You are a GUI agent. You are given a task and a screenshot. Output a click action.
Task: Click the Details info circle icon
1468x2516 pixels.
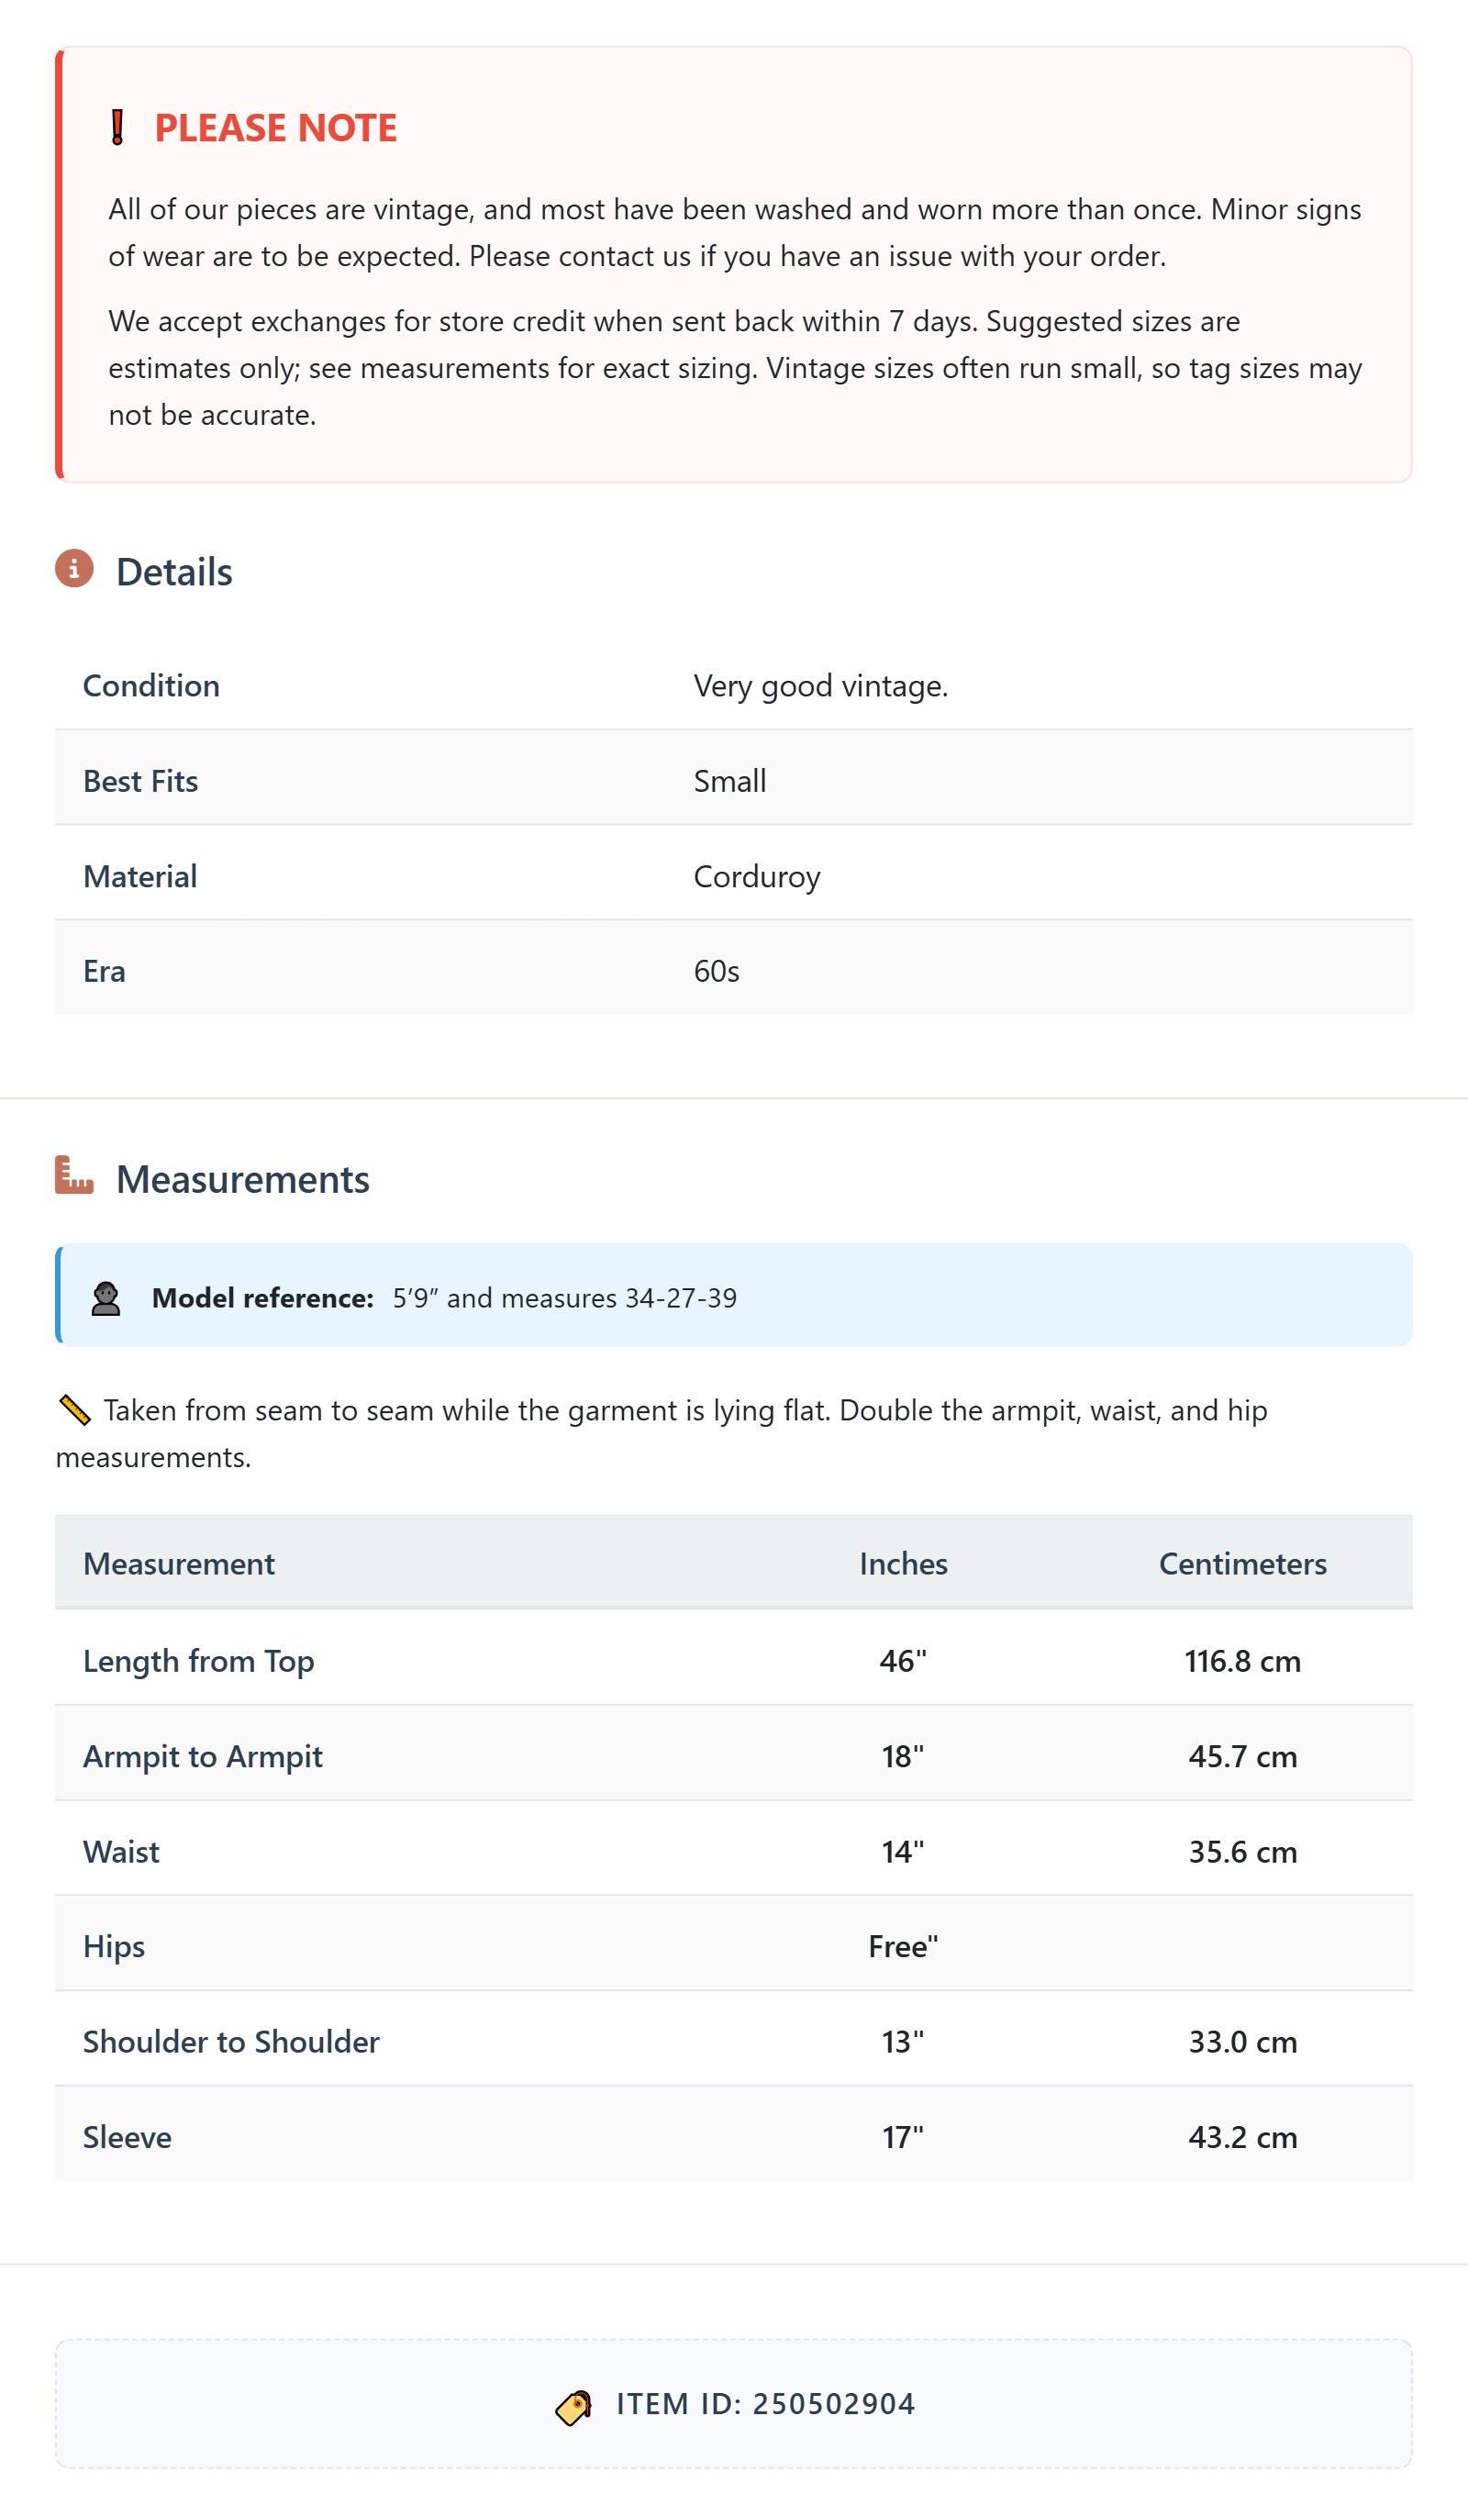74,568
